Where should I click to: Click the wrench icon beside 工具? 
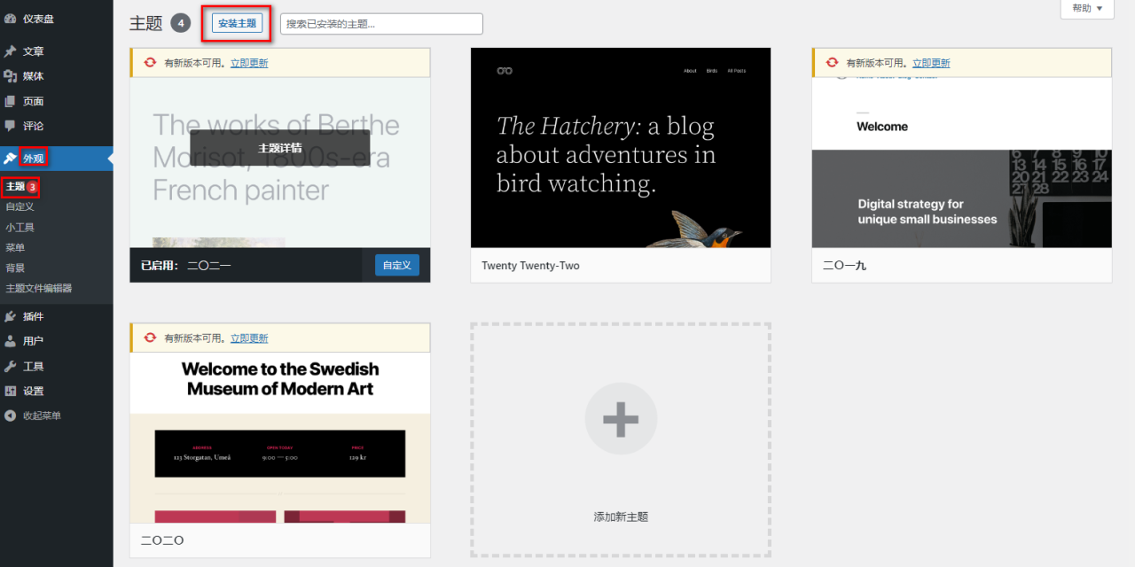[x=10, y=366]
